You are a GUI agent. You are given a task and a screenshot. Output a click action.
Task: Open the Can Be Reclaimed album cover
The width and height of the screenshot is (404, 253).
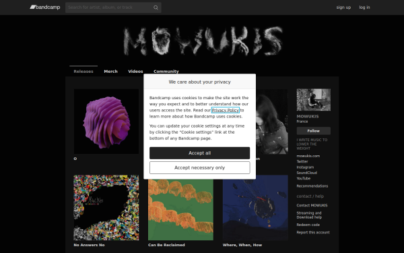click(180, 210)
